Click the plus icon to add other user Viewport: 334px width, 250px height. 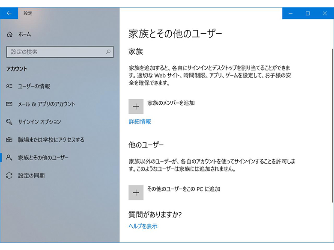(136, 193)
